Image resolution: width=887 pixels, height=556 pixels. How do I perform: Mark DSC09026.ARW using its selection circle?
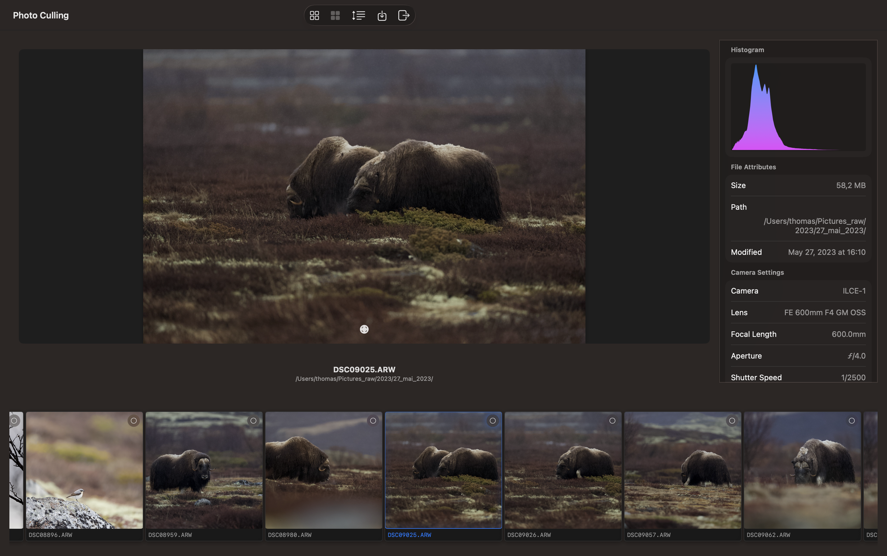(612, 421)
